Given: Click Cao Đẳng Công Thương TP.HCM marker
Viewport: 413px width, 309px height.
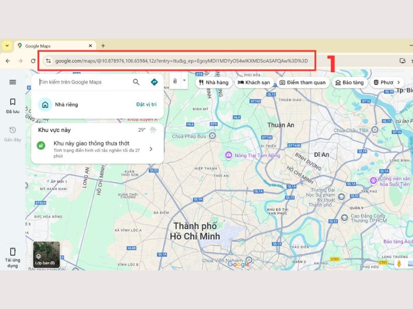Looking at the screenshot, I should tap(344, 218).
